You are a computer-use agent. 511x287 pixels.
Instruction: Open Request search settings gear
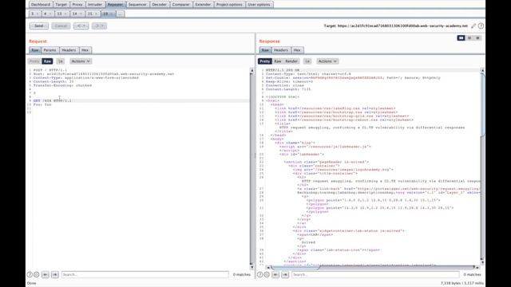tap(37, 274)
